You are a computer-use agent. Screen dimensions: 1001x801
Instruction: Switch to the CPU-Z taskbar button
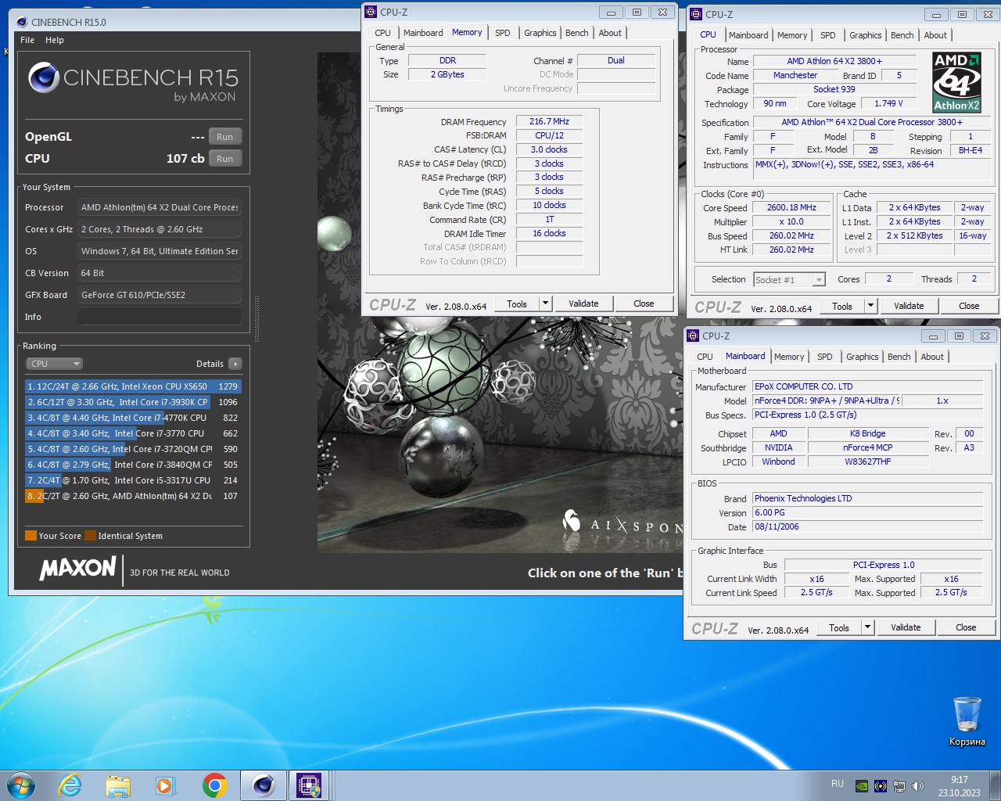tap(310, 785)
